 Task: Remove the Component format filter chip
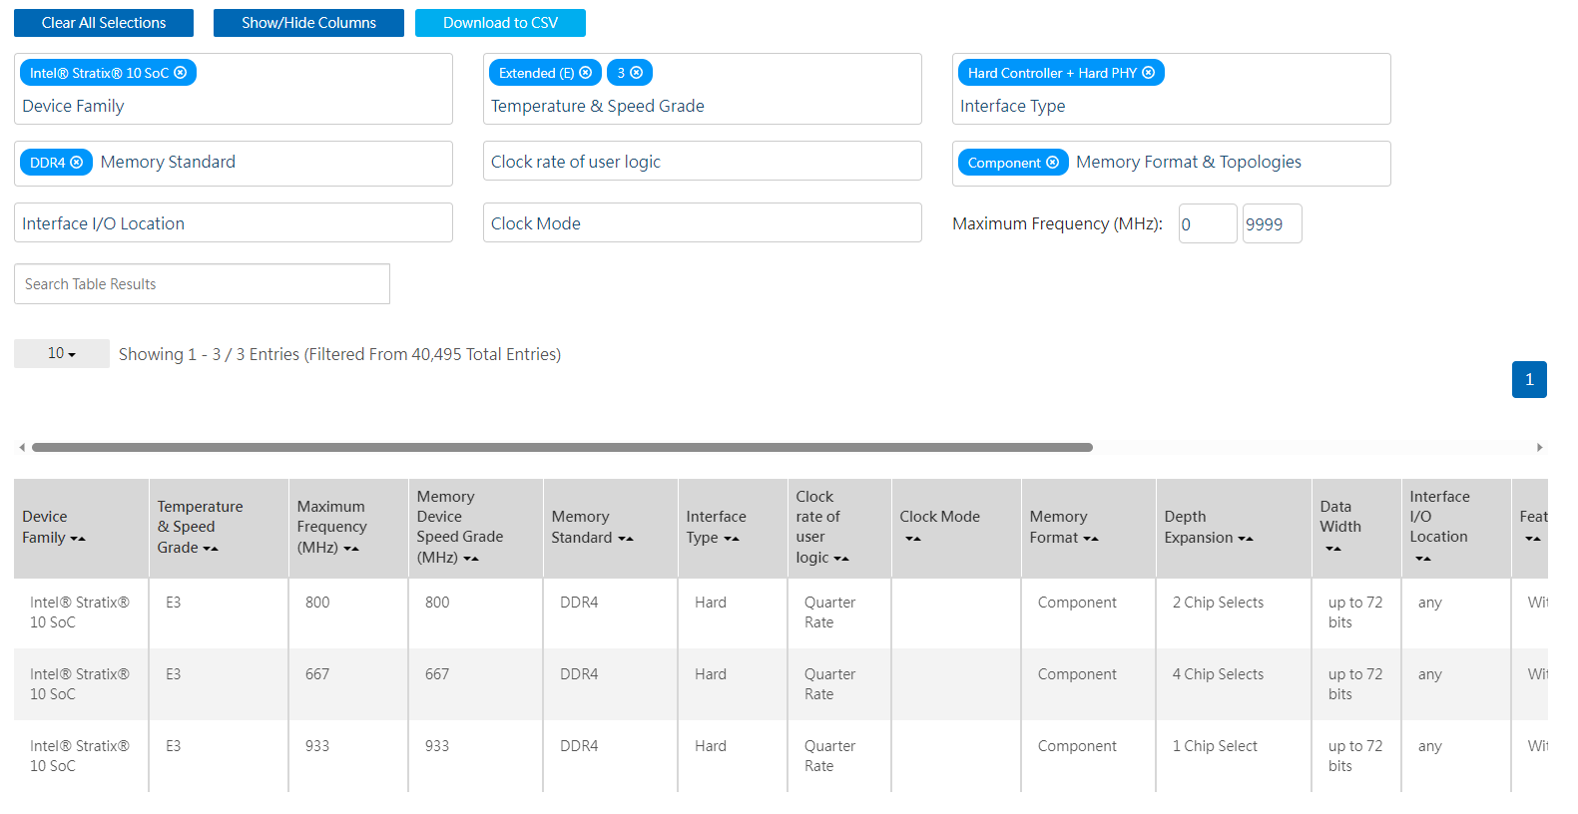coord(1053,163)
